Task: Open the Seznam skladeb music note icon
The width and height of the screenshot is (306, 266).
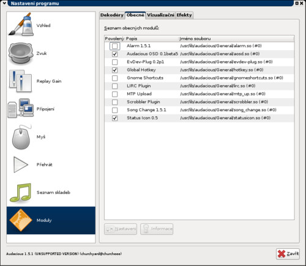Action: (x=21, y=193)
